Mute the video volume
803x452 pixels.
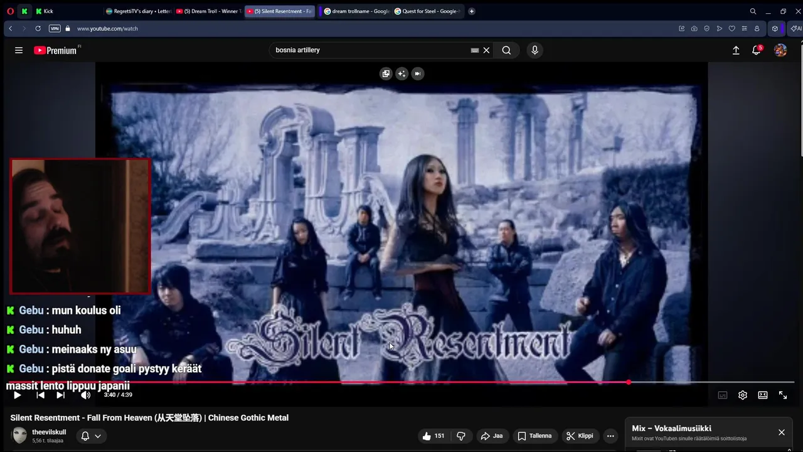click(85, 395)
